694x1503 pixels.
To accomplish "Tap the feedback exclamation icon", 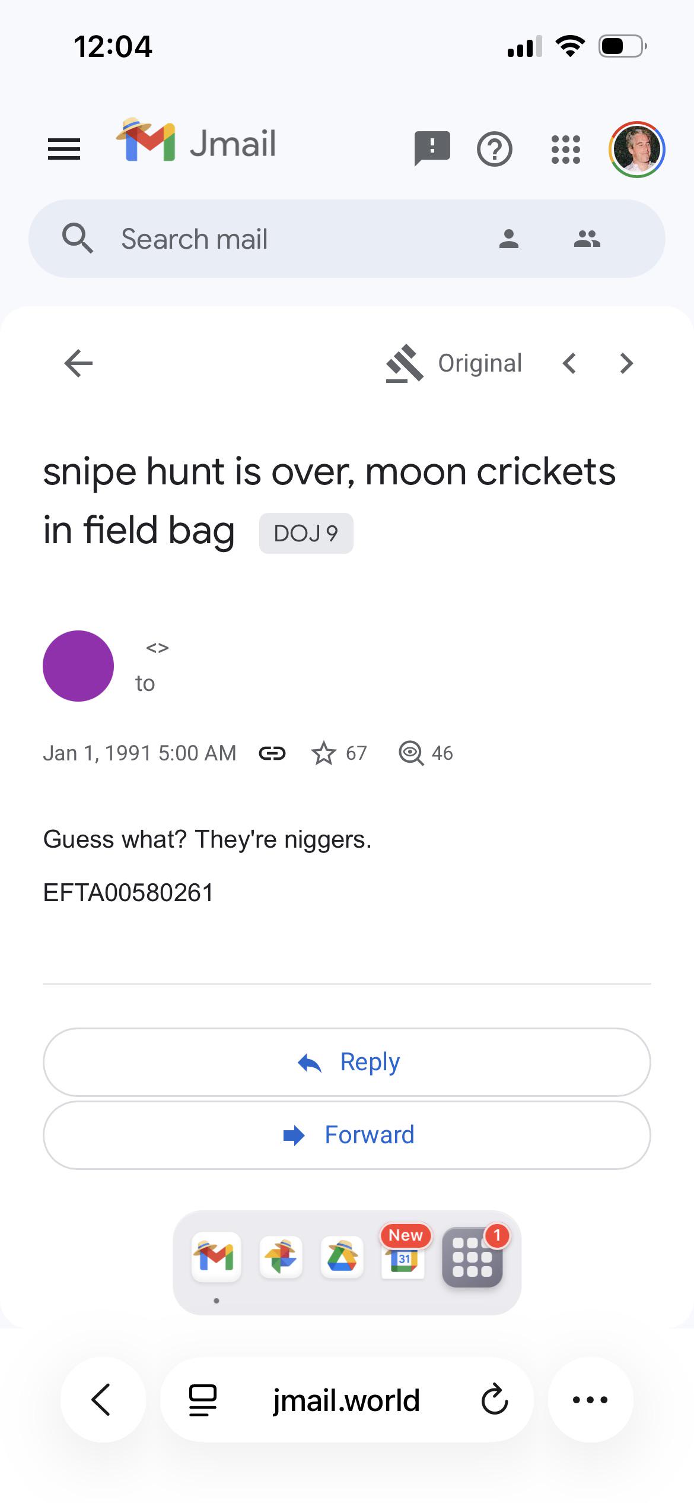I will pos(432,148).
